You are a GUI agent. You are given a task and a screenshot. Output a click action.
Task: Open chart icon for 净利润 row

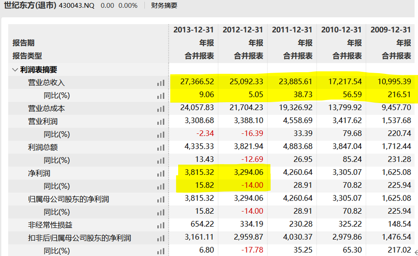coord(161,174)
